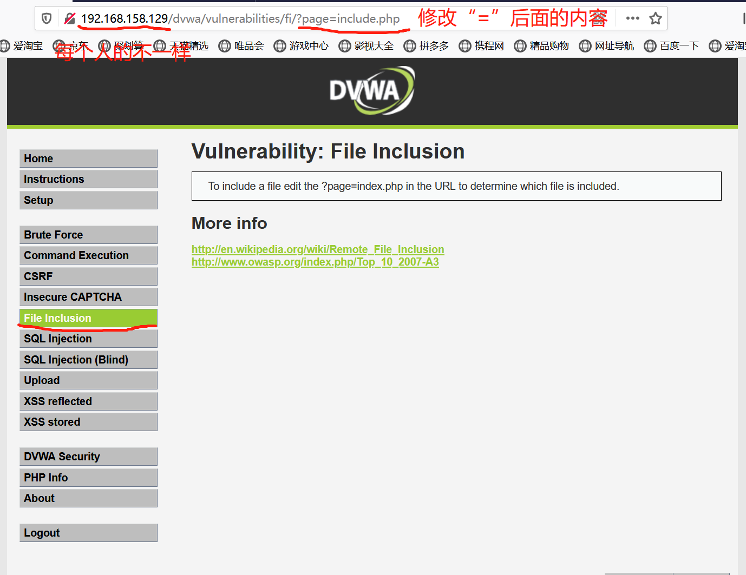Viewport: 746px width, 575px height.
Task: Click the 'More info' heading
Action: 230,223
